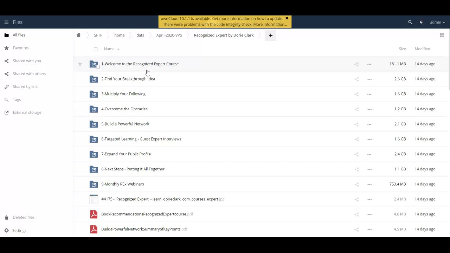Screen dimensions: 450x253
Task: Open folder 9-Monthly REx Webinars
Action: [122, 184]
